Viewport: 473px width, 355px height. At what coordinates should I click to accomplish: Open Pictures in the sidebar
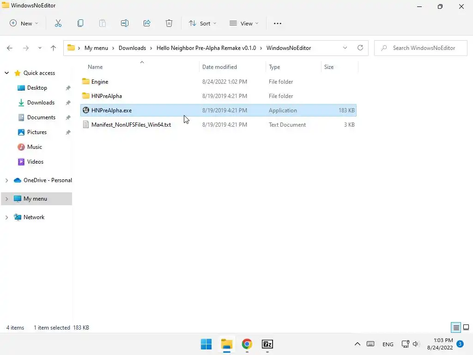point(37,132)
